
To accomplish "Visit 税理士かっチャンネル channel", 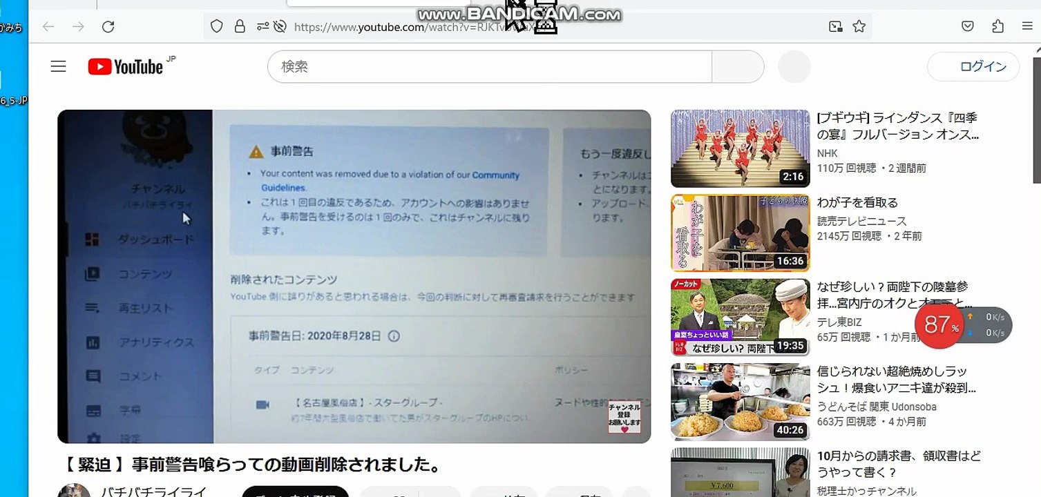I will pos(866,491).
